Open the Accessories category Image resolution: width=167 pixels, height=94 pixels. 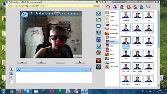tap(112, 25)
